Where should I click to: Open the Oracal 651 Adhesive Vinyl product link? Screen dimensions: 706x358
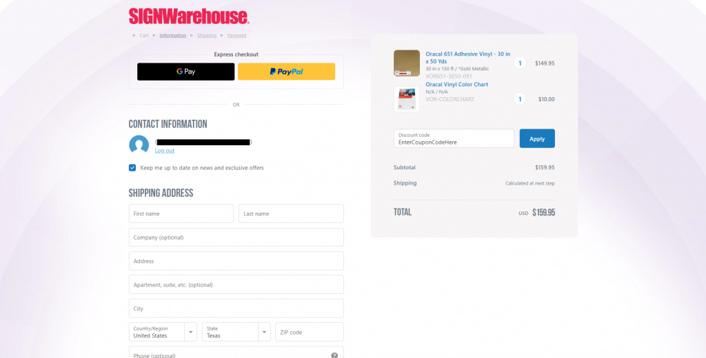[468, 58]
